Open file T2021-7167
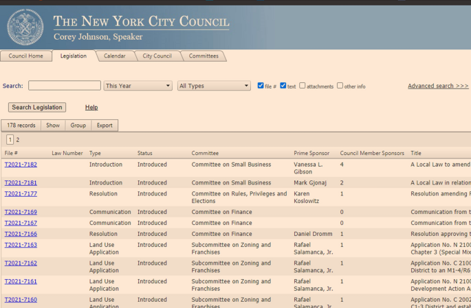 (21, 223)
